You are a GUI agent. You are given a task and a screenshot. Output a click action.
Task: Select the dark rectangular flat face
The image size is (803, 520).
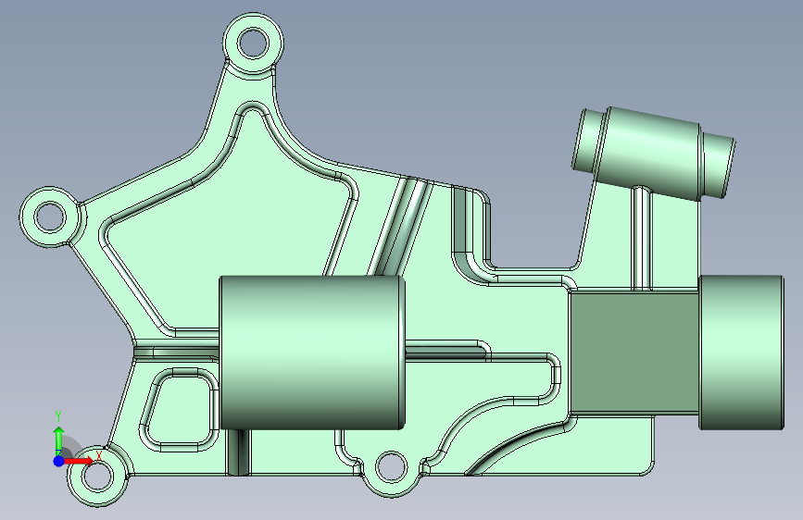(x=634, y=353)
